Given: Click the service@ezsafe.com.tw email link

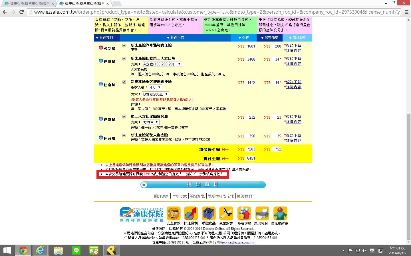Looking at the screenshot, I should pyautogui.click(x=238, y=242).
